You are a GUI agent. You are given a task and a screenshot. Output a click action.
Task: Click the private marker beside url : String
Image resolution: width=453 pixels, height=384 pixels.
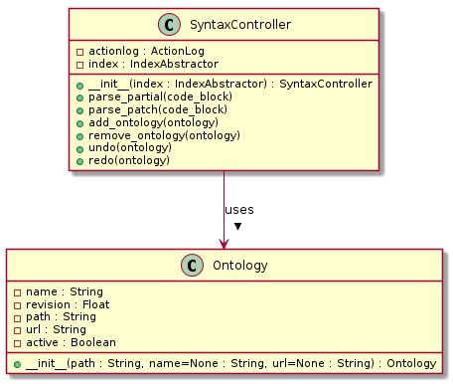[18, 331]
